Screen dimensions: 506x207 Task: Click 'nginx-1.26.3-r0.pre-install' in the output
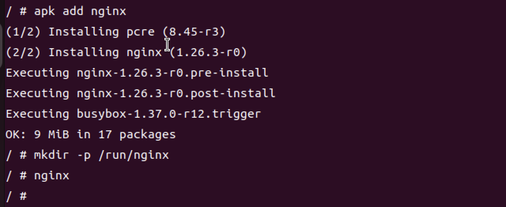tap(172, 73)
